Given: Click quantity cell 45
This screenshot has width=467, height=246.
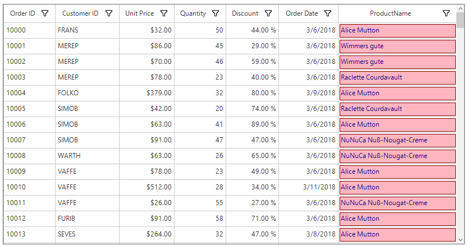Looking at the screenshot, I should (x=200, y=46).
